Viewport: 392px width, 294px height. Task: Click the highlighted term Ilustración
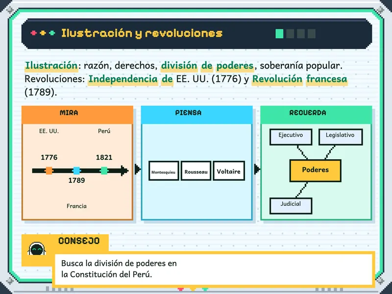click(x=51, y=66)
